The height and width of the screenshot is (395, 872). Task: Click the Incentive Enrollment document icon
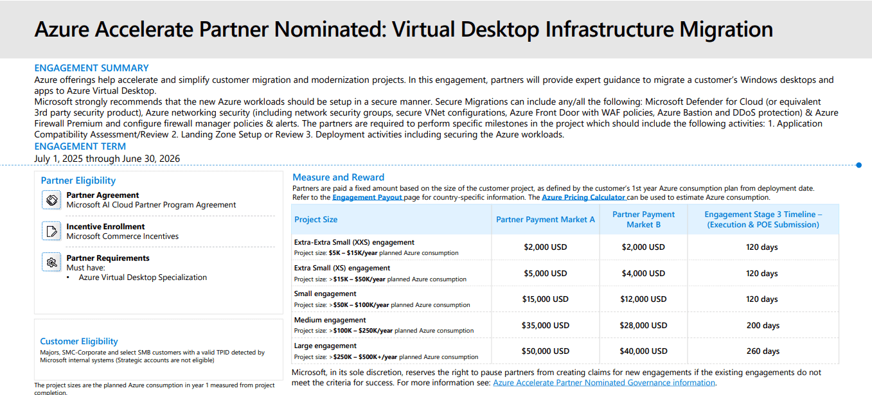pos(51,231)
